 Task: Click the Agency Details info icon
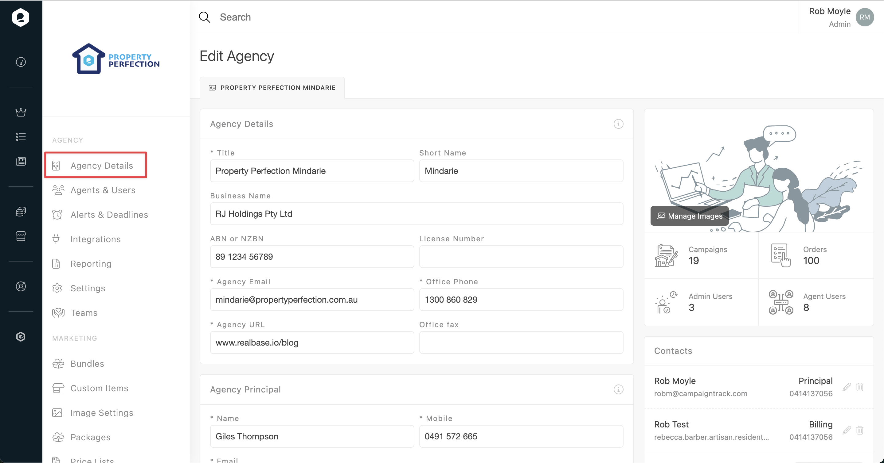(x=618, y=124)
